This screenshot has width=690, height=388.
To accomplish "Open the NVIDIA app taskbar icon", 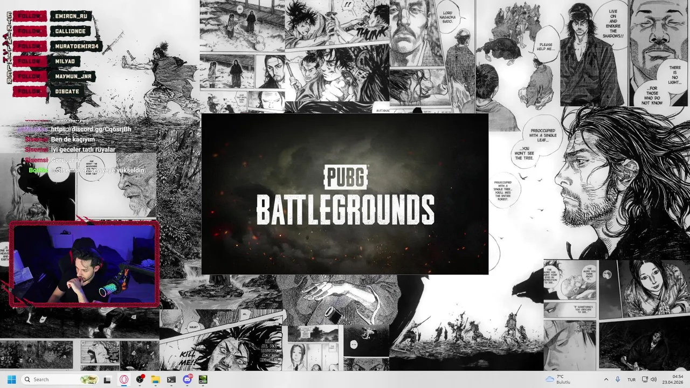I will 203,379.
